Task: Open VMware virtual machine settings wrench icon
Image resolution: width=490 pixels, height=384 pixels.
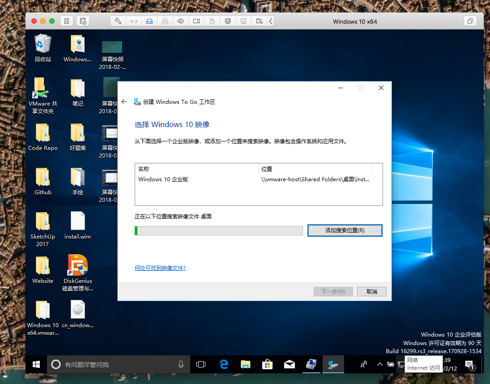Action: coord(118,21)
